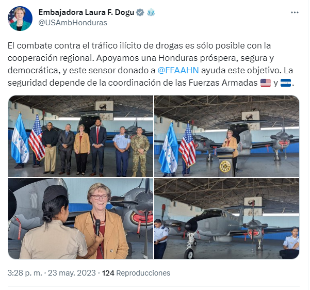Open the three-dot more options menu
Image resolution: width=310 pixels, height=290 pixels.
pos(295,12)
